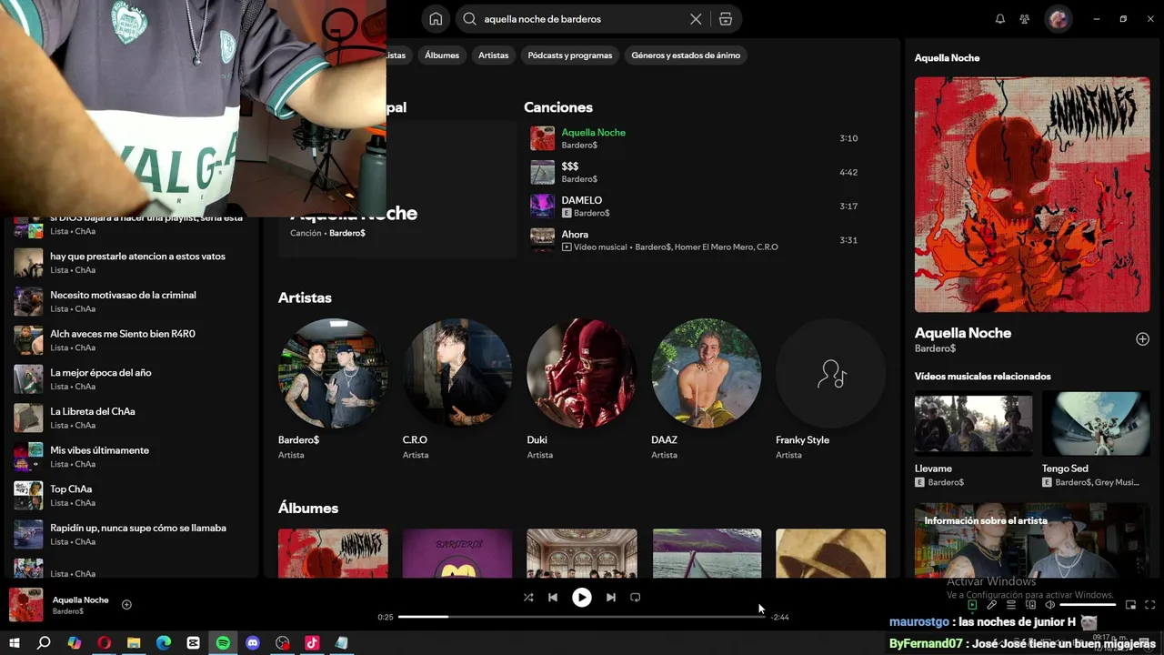
Task: Open the Tengo Sed related music video
Action: click(1096, 439)
